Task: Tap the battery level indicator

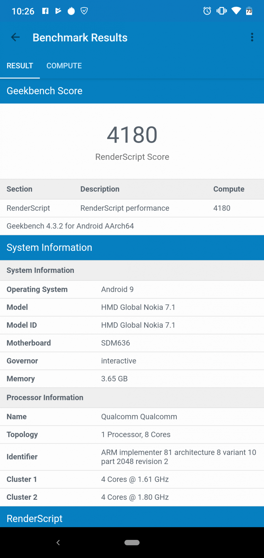Action: tap(249, 11)
